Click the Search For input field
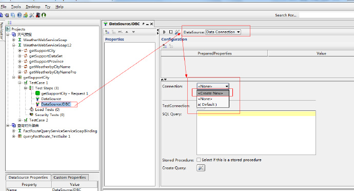This screenshot has width=354, height=191. (326, 15)
